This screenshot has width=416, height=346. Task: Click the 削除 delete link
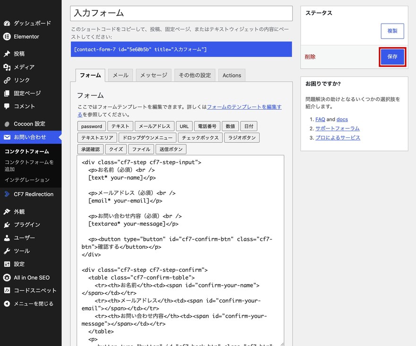coord(310,57)
